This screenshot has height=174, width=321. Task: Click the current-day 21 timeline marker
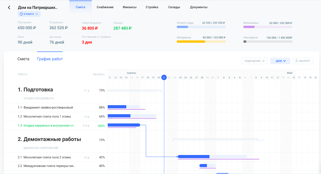(164, 77)
